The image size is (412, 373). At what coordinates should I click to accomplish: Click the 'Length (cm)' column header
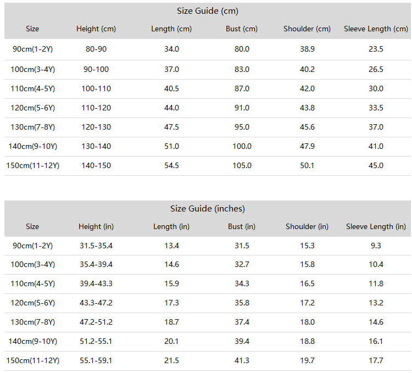tap(171, 29)
